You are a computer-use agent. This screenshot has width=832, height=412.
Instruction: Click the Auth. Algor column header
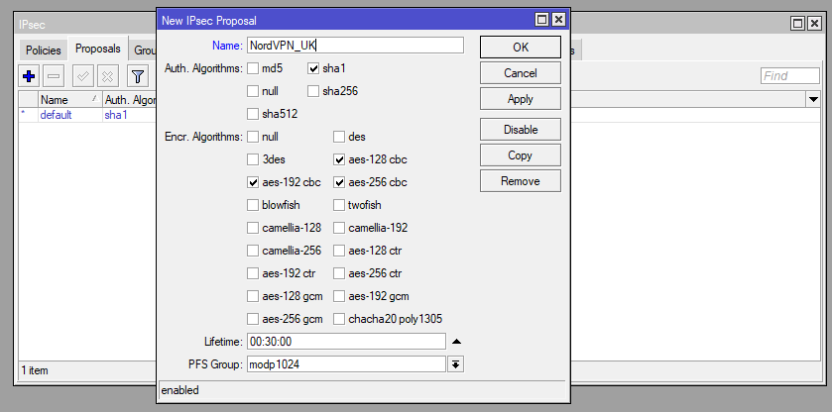pyautogui.click(x=130, y=99)
